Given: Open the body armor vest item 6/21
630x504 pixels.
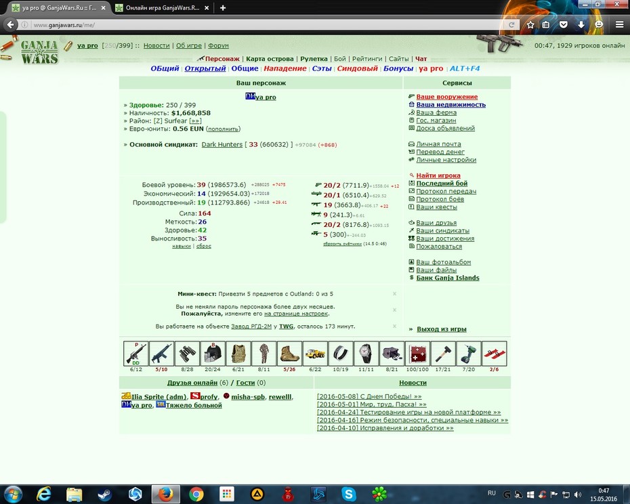Looking at the screenshot, I should [x=238, y=354].
